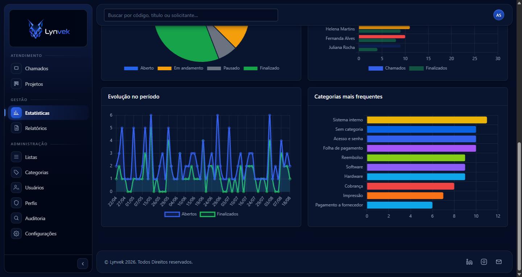Click the Relatórios document icon
Screen dimensions: 522x277
pos(16,128)
